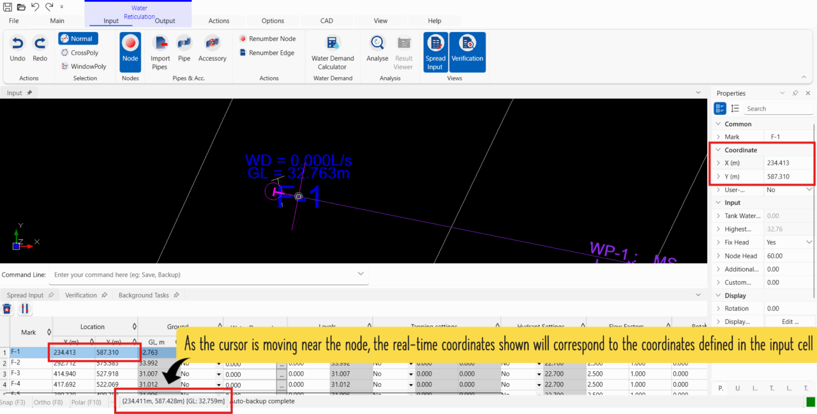Click the Redo button in the ribbon
817x414 pixels.
click(40, 49)
